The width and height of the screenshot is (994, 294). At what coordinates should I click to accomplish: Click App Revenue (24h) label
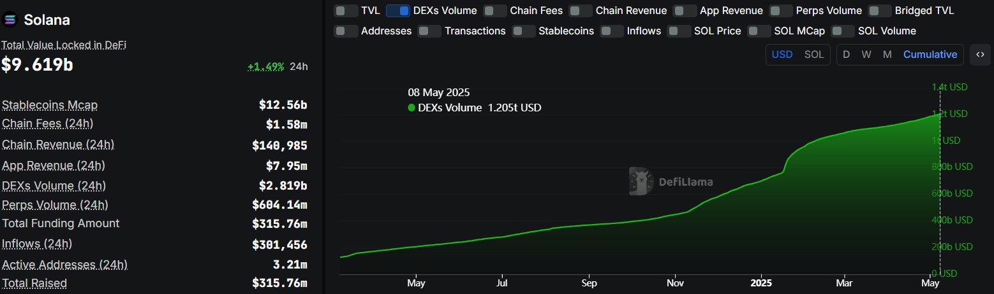click(54, 165)
